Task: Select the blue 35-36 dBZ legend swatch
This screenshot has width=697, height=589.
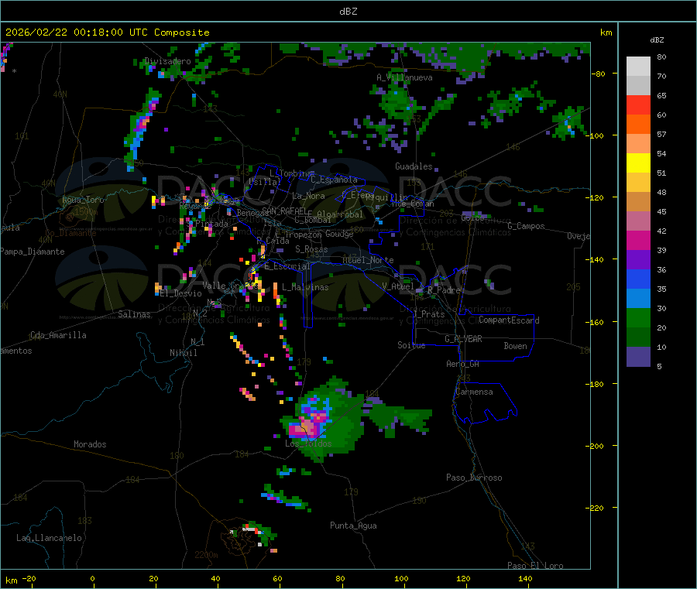Action: [x=638, y=279]
